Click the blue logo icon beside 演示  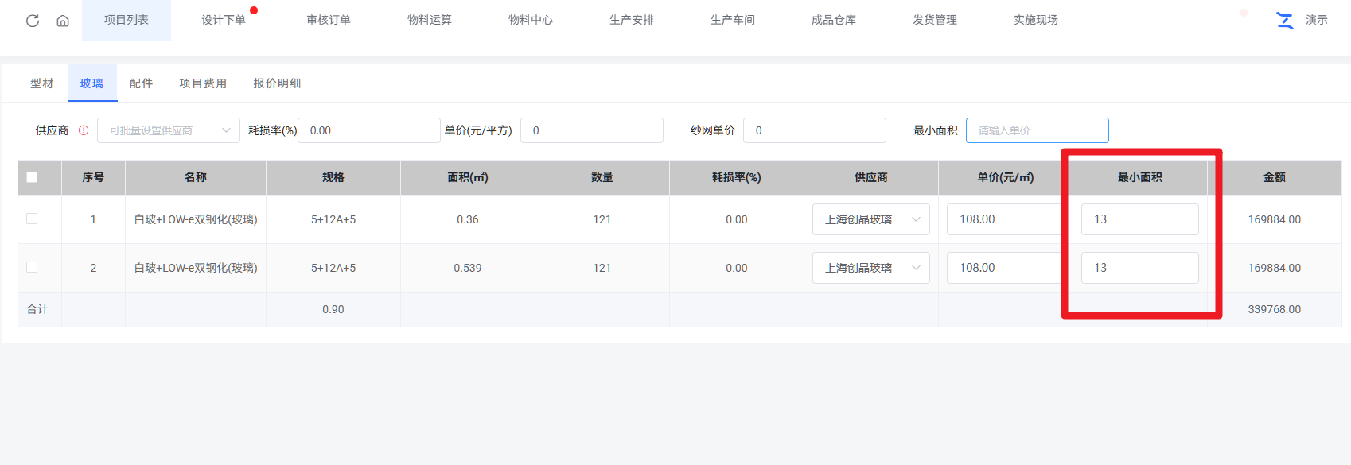click(1284, 21)
